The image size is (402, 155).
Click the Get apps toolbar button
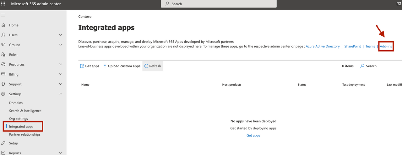coord(90,66)
